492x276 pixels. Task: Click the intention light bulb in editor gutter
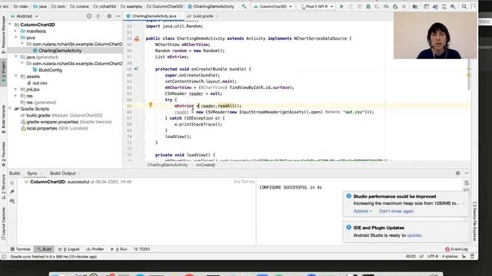coord(151,105)
